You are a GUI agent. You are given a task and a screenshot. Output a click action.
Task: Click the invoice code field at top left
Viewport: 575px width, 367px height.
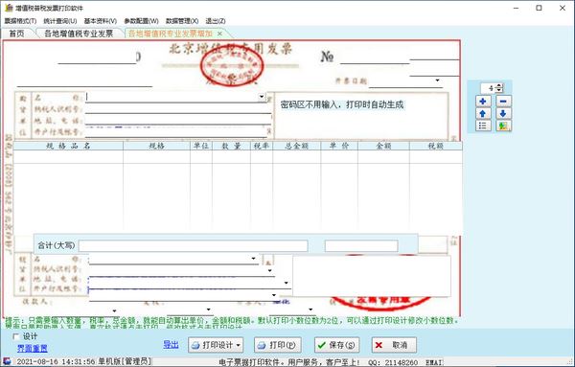(x=97, y=57)
